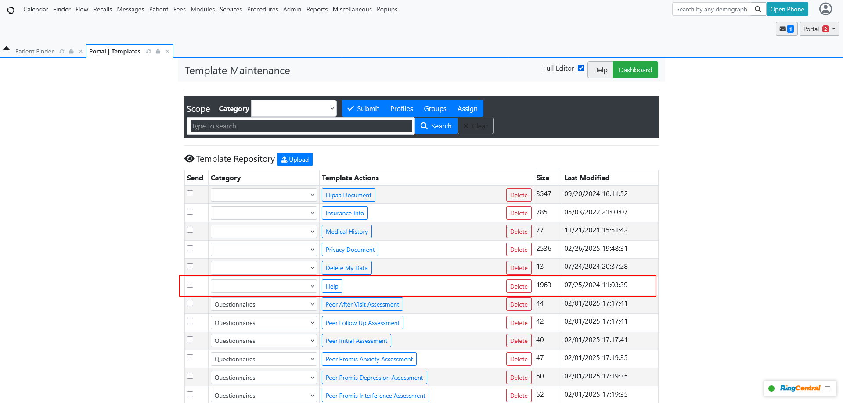843x403 pixels.
Task: Open the messages envelope icon
Action: click(786, 29)
